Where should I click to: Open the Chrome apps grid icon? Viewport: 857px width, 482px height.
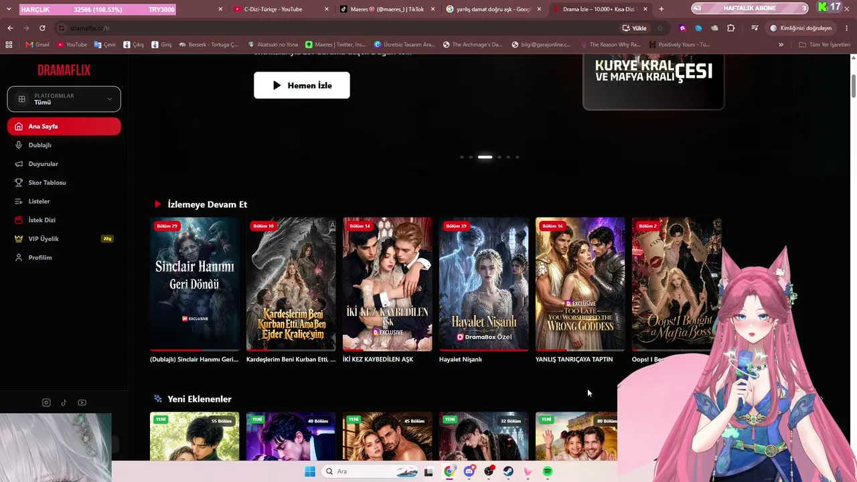[x=9, y=45]
